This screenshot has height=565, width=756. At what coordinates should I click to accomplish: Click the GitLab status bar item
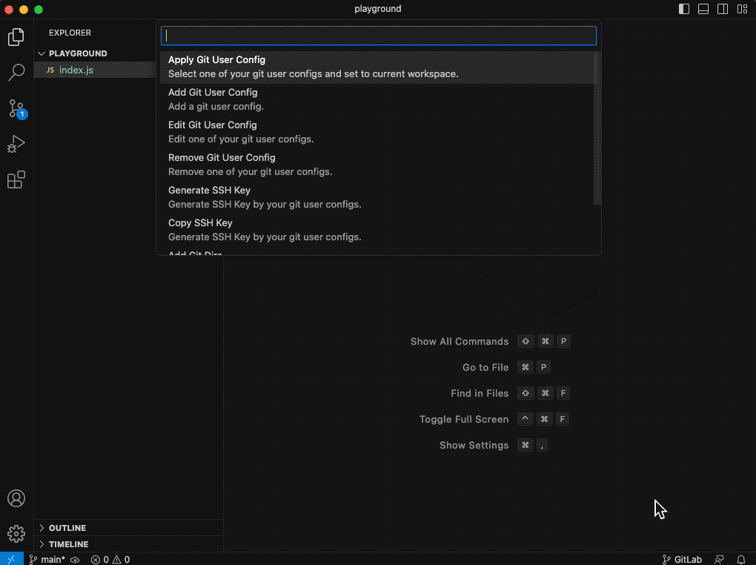(x=682, y=559)
